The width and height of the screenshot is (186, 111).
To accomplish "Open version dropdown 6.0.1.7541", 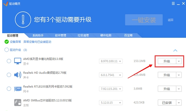I will pos(111,75).
